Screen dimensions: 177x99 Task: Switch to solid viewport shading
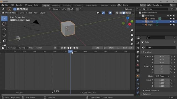(124, 13)
